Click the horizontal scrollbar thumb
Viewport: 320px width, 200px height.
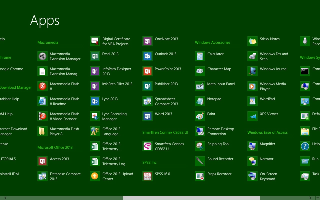191,198
